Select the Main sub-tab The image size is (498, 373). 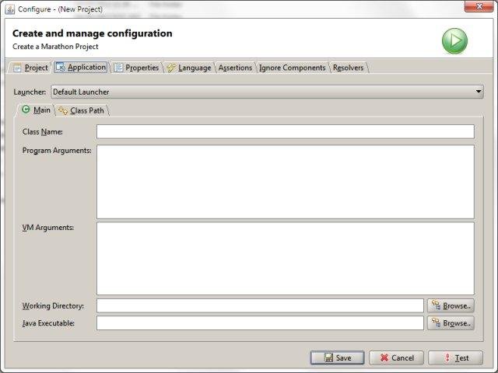(x=36, y=110)
